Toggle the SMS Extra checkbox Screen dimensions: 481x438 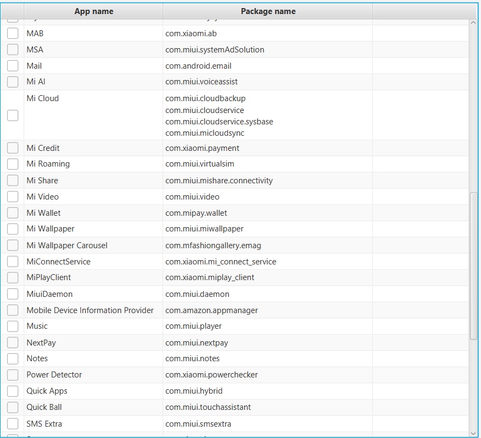click(12, 423)
